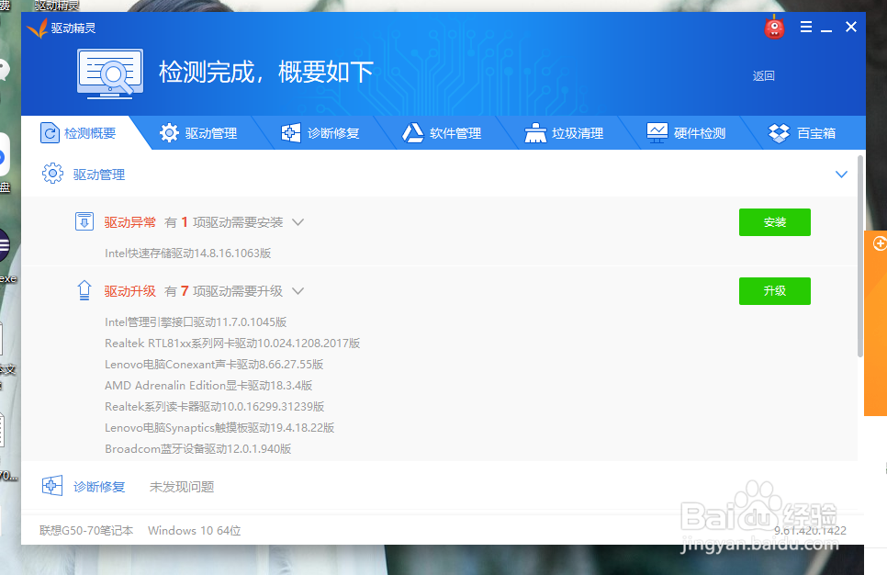Click 返回 to go back
Screen dimensions: 887x575
[x=763, y=76]
